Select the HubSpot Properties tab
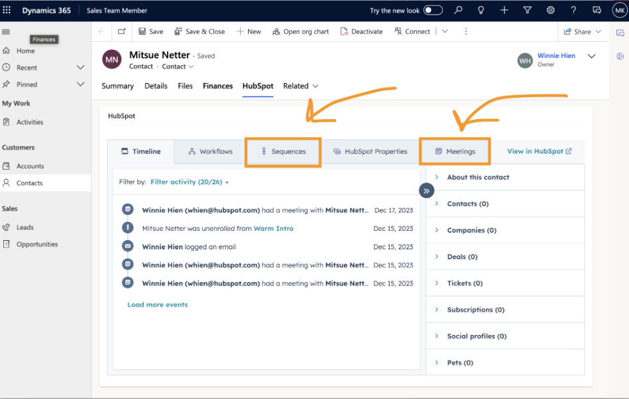The height and width of the screenshot is (399, 629). pyautogui.click(x=370, y=151)
